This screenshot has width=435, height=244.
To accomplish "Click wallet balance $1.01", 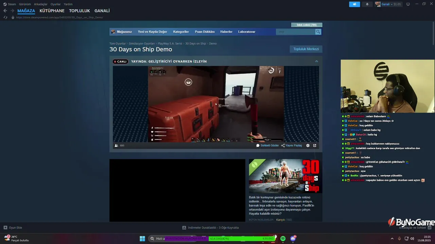I will click(397, 4).
